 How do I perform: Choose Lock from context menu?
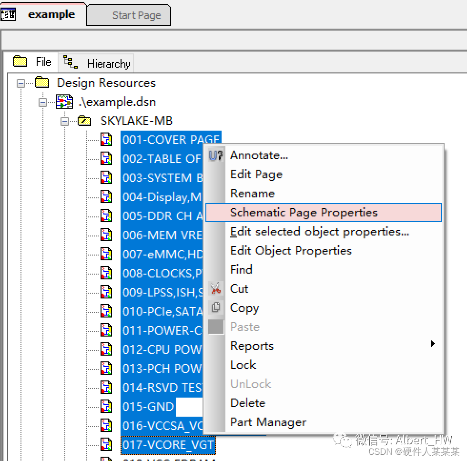point(324,365)
